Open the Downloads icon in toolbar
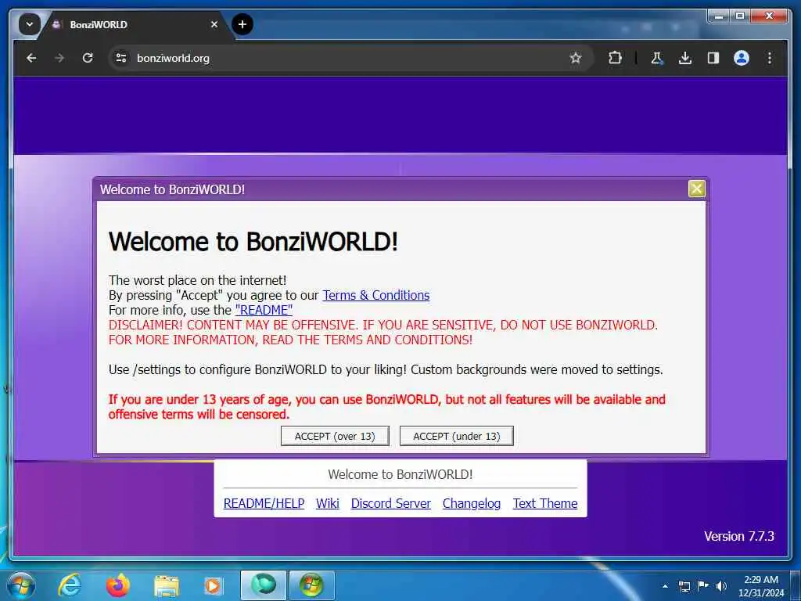The height and width of the screenshot is (601, 801). pos(685,58)
